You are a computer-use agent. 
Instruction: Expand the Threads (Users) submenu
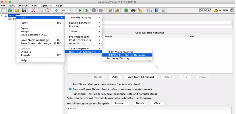point(83,18)
